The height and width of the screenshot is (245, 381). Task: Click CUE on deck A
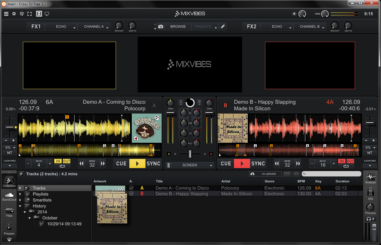tap(121, 164)
